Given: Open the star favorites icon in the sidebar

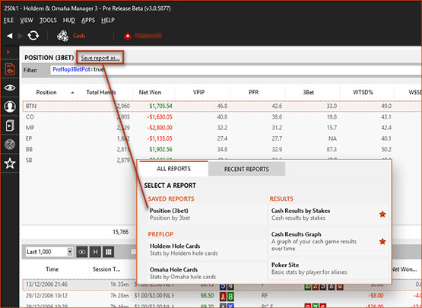Looking at the screenshot, I should pyautogui.click(x=10, y=164).
